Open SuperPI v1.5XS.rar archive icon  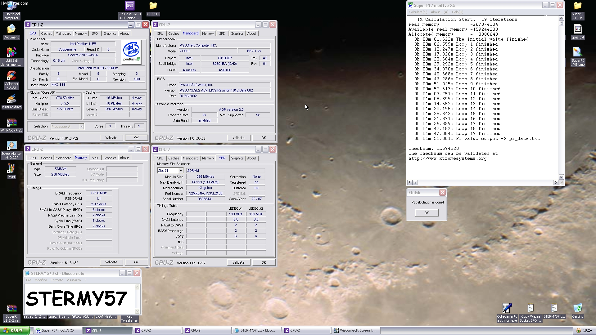coord(11,313)
